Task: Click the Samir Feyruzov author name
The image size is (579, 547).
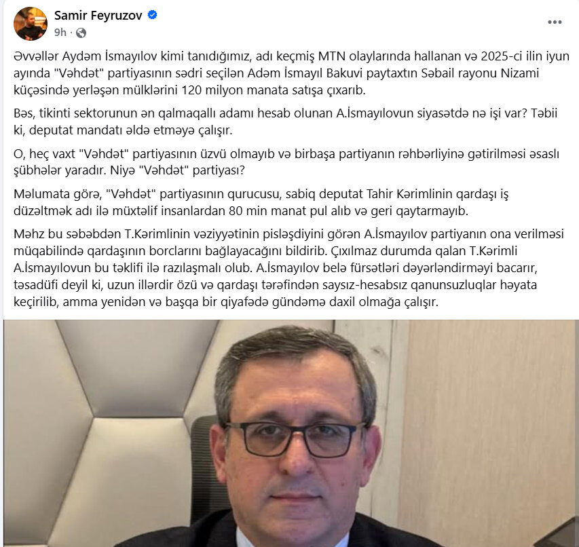Action: pyautogui.click(x=98, y=16)
